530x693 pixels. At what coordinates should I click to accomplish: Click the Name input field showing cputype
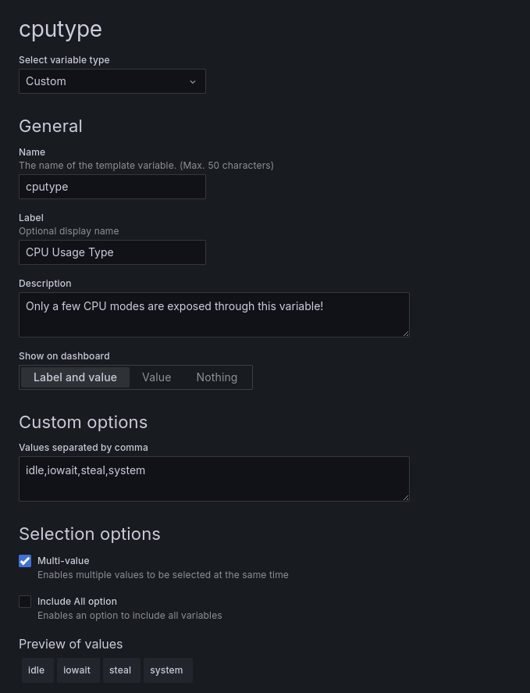[112, 187]
